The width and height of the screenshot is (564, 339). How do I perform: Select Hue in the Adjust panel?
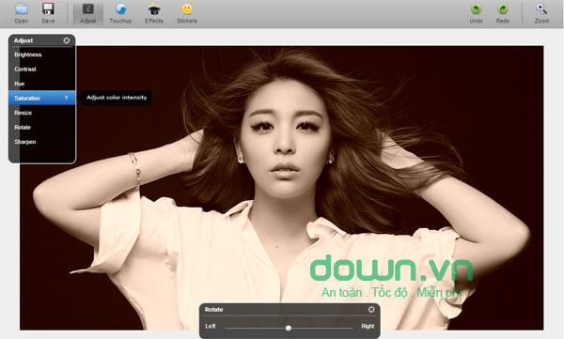point(41,84)
